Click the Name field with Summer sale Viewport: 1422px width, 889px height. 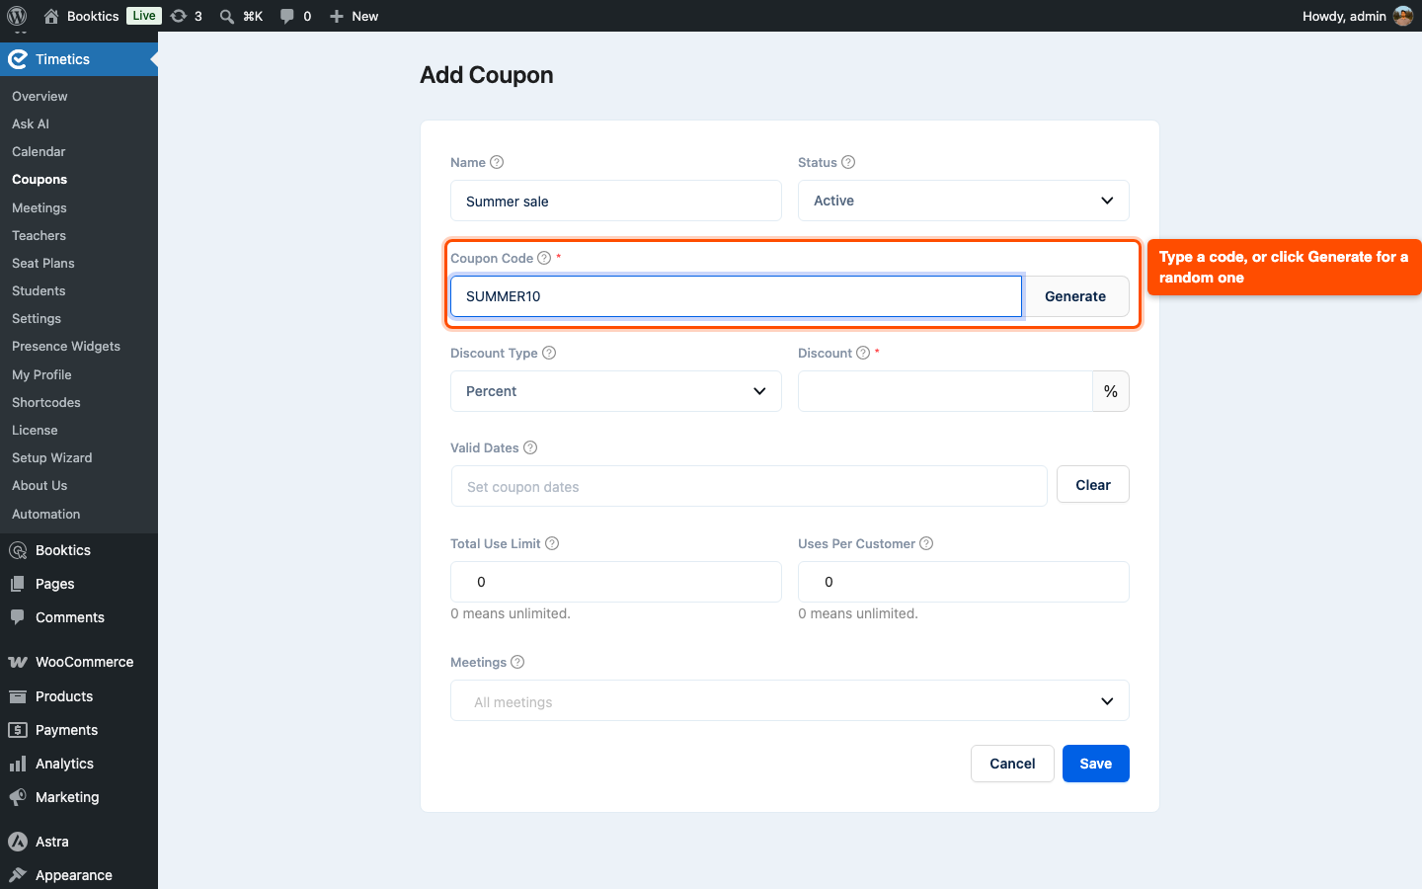(616, 201)
